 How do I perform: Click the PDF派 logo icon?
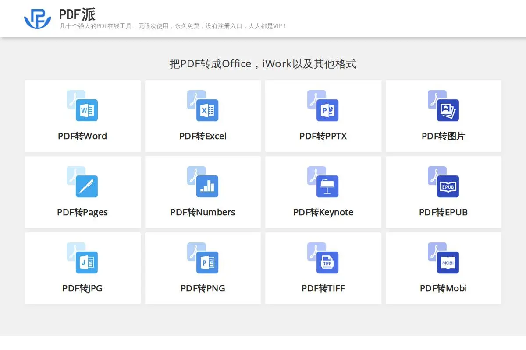tap(37, 18)
